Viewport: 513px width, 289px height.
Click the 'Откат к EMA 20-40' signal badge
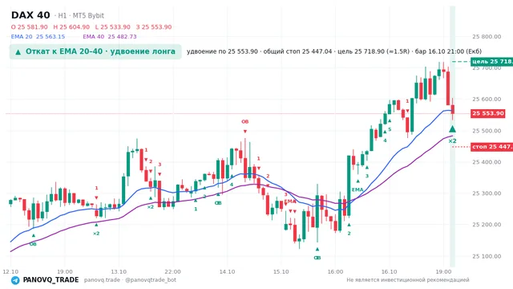95,51
